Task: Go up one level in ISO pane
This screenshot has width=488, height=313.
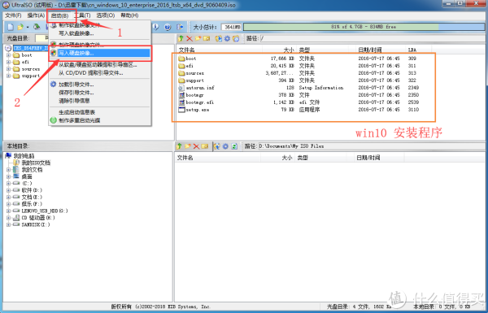Action: coord(181,38)
